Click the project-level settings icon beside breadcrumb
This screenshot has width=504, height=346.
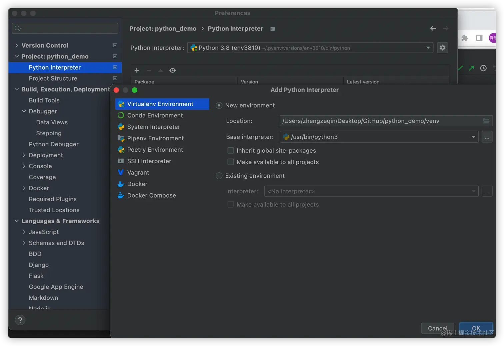(273, 29)
